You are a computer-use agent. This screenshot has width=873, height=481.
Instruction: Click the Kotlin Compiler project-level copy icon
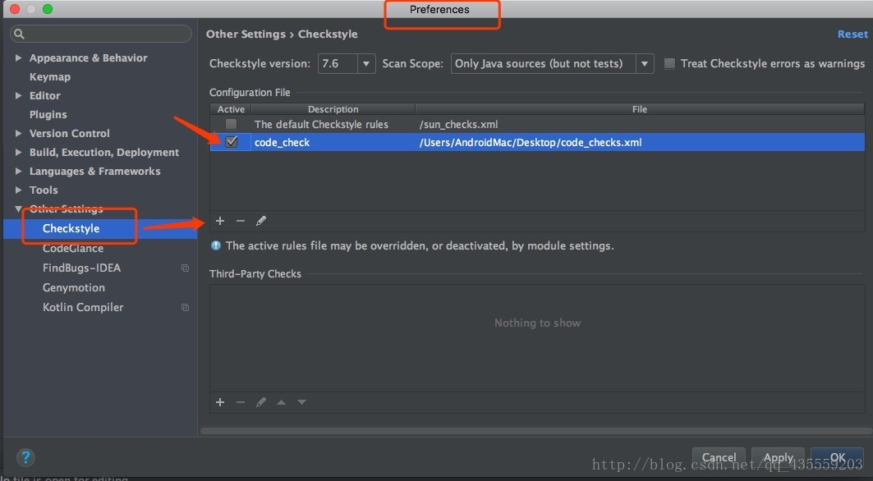[185, 307]
